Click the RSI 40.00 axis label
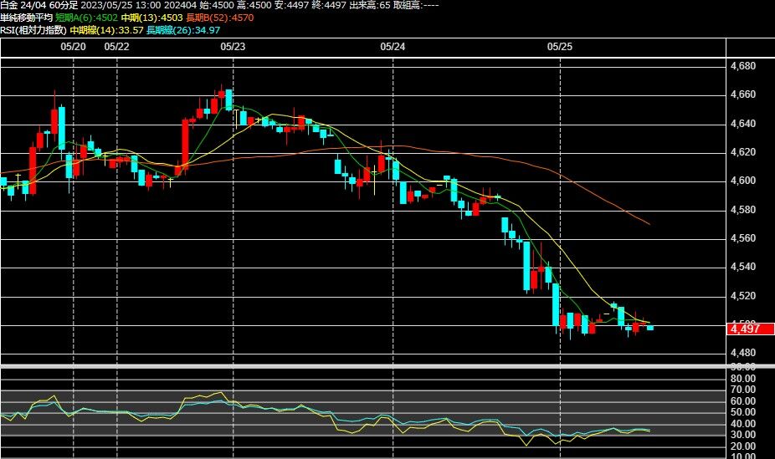This screenshot has height=459, width=775. (x=743, y=423)
